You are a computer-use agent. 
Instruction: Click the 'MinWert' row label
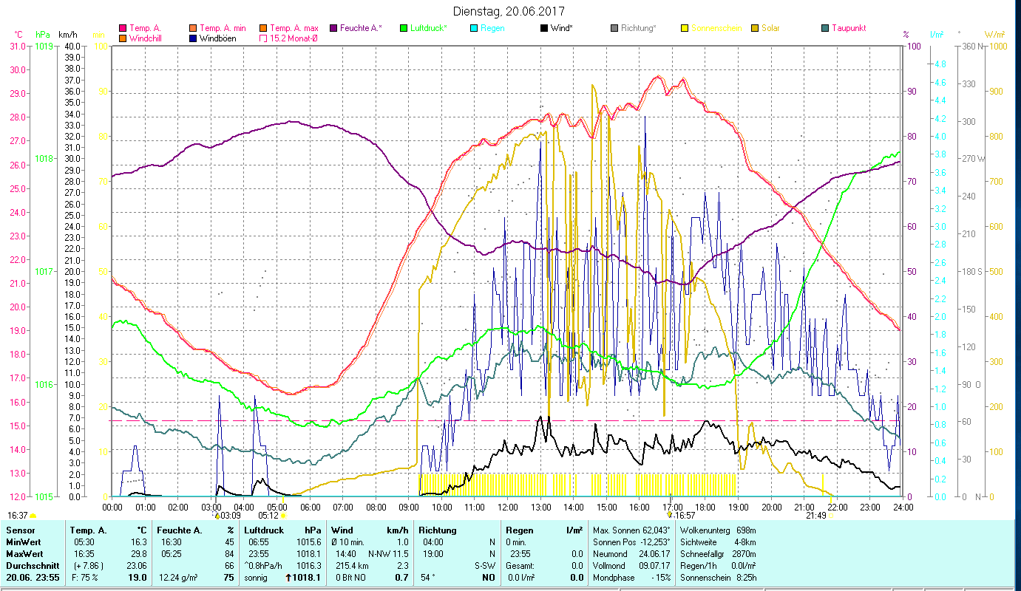(24, 542)
